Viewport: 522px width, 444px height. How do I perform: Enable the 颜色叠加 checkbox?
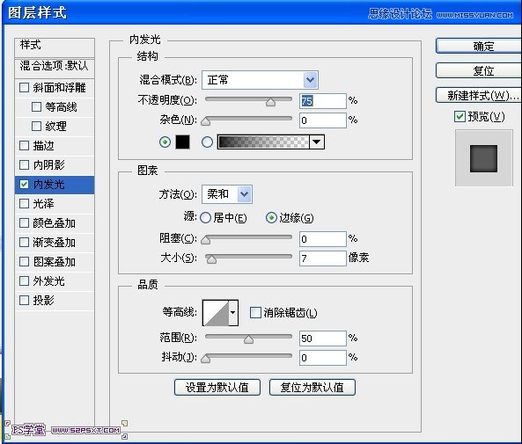click(25, 222)
